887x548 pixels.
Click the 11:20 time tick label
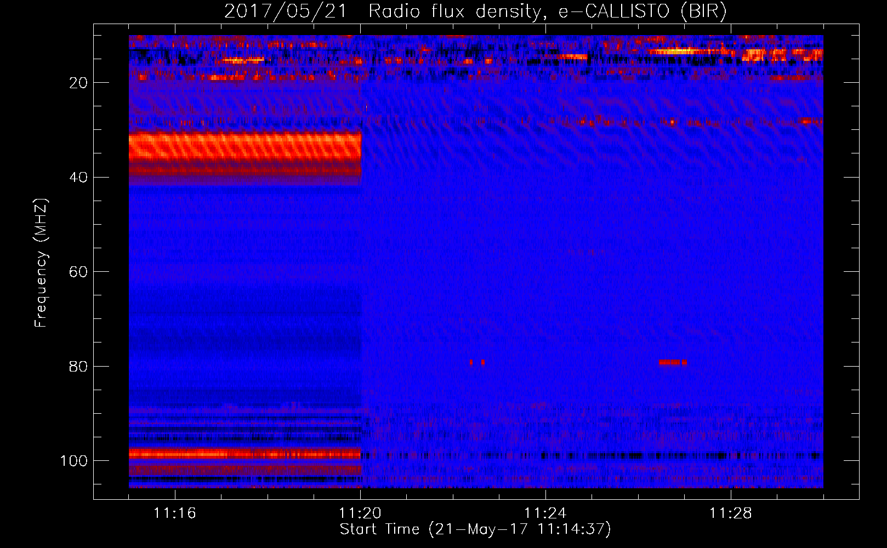coord(360,513)
